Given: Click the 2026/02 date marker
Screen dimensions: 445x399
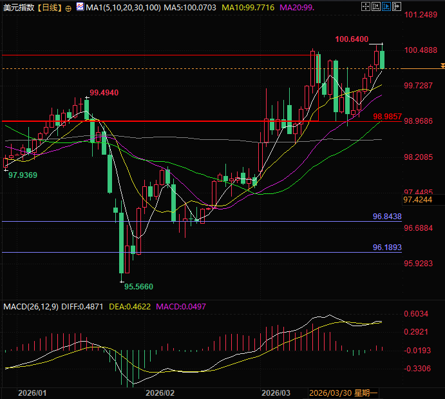Looking at the screenshot, I should tap(160, 393).
